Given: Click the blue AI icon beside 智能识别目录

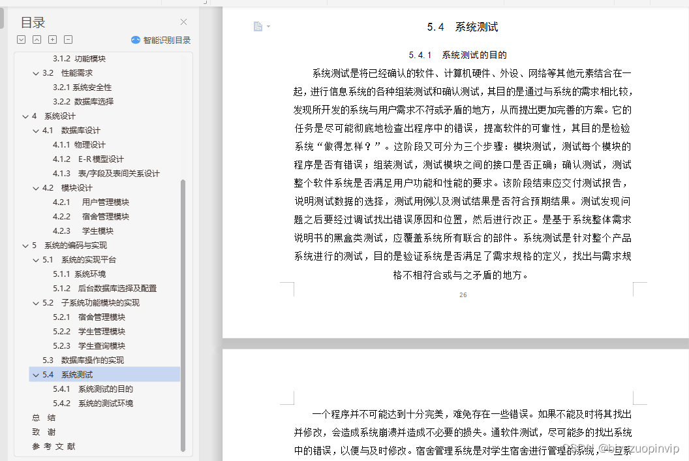Looking at the screenshot, I should click(135, 39).
